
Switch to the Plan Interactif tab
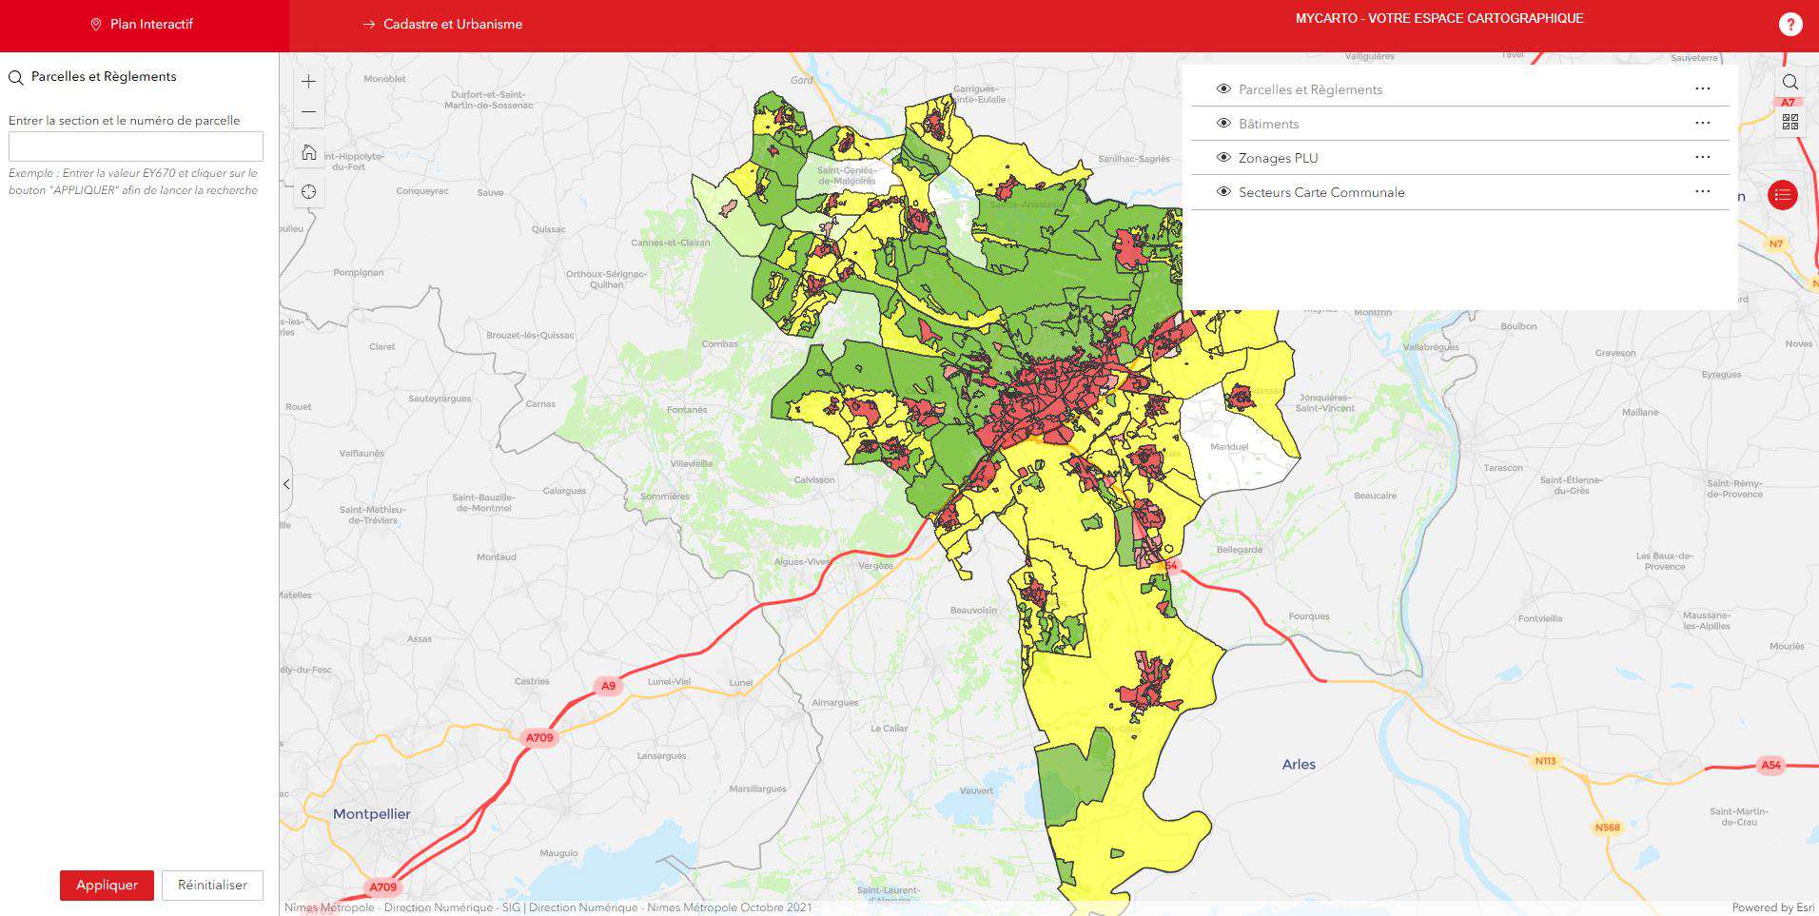pyautogui.click(x=143, y=25)
